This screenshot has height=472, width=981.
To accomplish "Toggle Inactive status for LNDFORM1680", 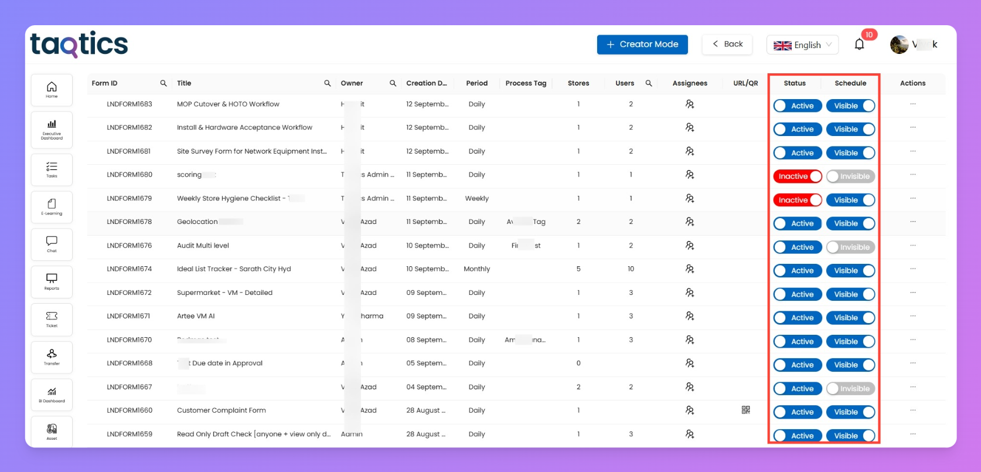I will [x=797, y=176].
